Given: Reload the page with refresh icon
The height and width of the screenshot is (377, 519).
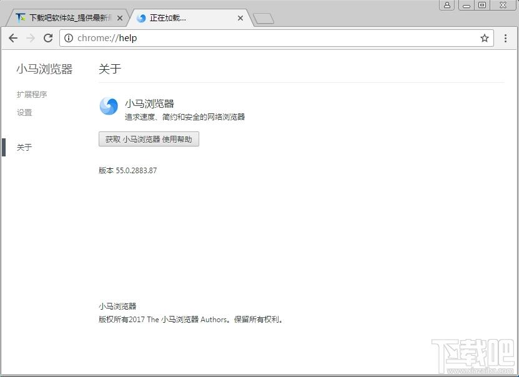Looking at the screenshot, I should [x=48, y=38].
